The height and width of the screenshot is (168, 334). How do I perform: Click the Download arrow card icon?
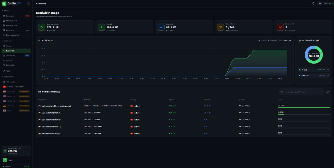pyautogui.click(x=161, y=27)
